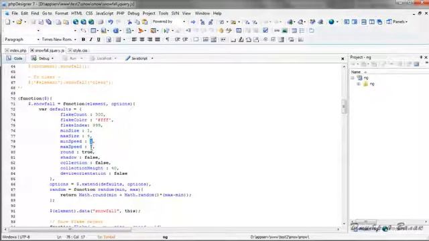429x241 pixels.
Task: Click the UTF-8 encoding status entry
Action: coord(24,237)
